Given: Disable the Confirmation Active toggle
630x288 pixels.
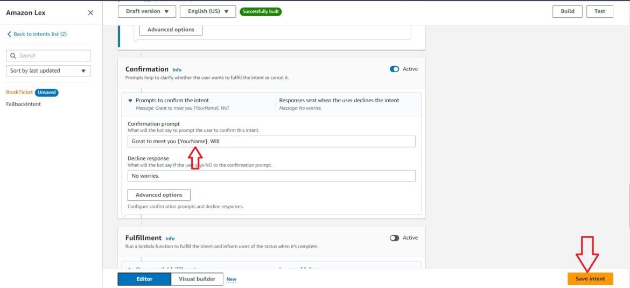Looking at the screenshot, I should point(394,69).
